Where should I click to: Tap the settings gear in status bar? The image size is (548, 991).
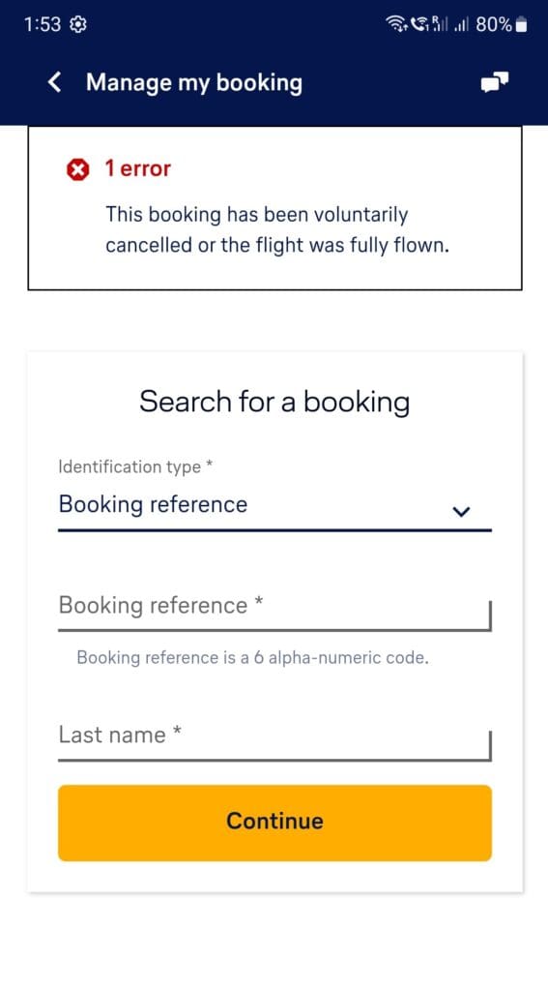coord(79,24)
